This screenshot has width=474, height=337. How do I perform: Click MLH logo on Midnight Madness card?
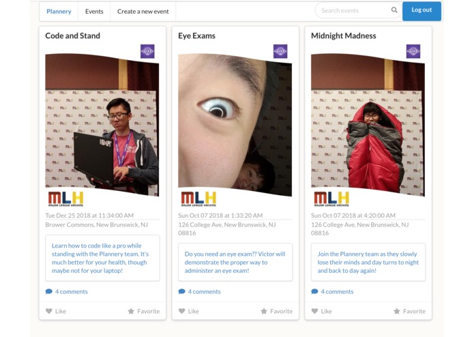331,199
